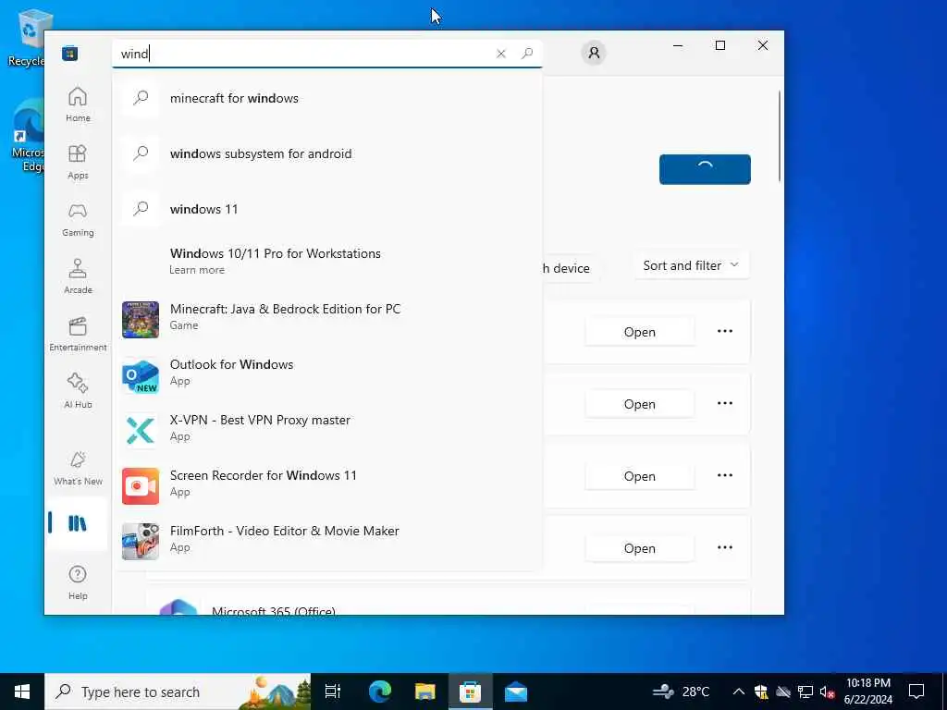Select the Library icon in sidebar

78,523
